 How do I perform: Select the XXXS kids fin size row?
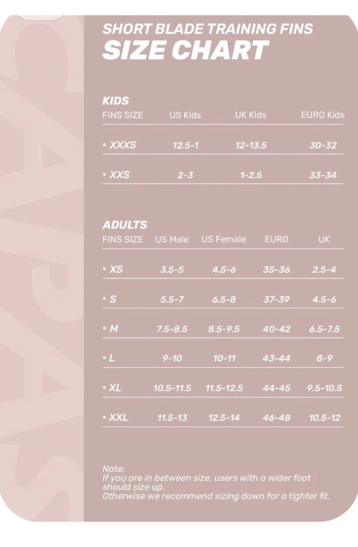click(223, 145)
